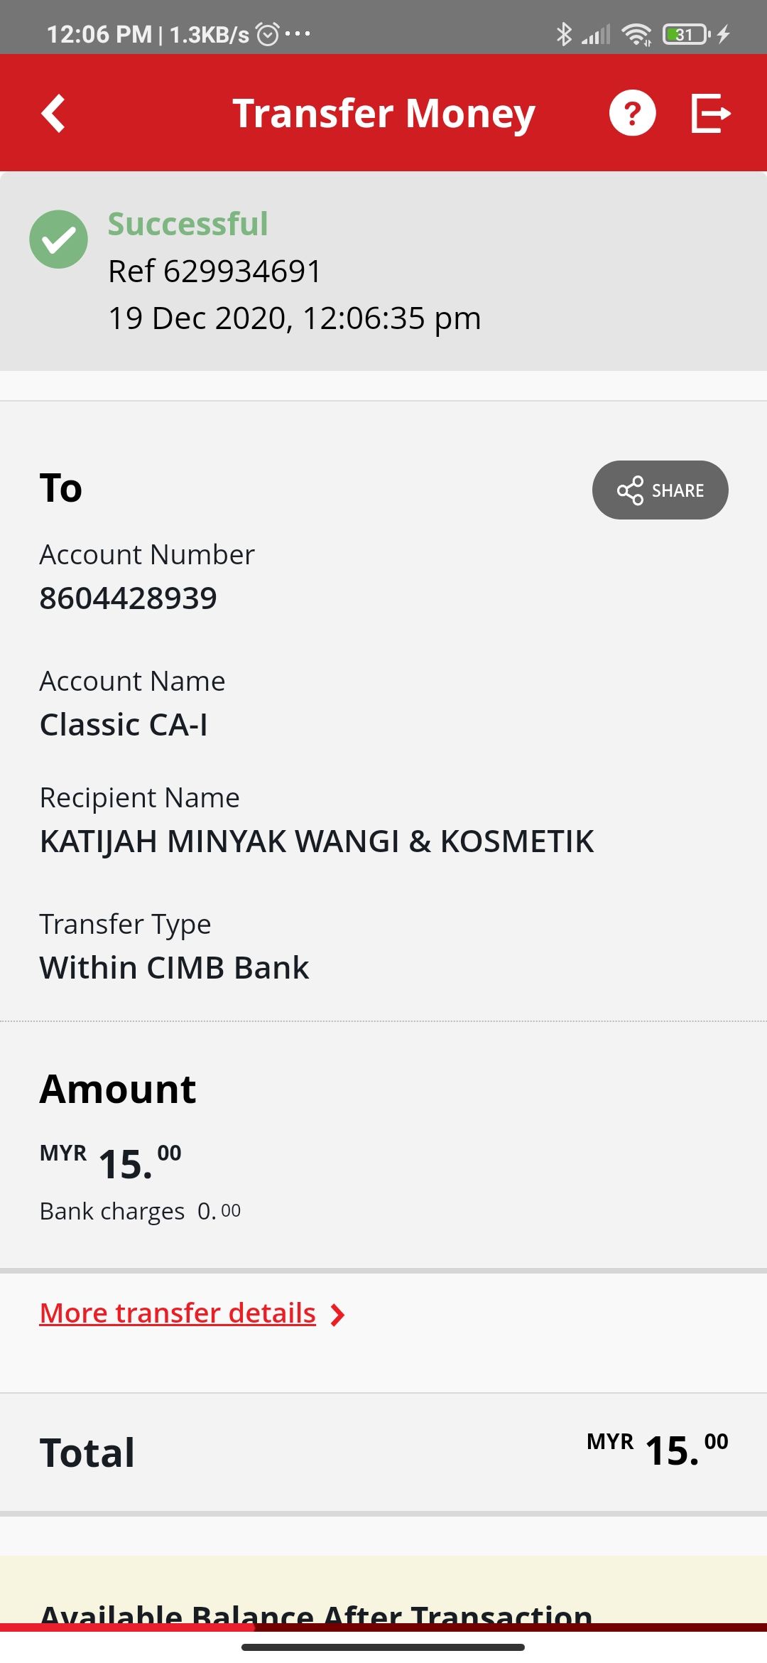Tap the battery indicator icon

point(686,34)
